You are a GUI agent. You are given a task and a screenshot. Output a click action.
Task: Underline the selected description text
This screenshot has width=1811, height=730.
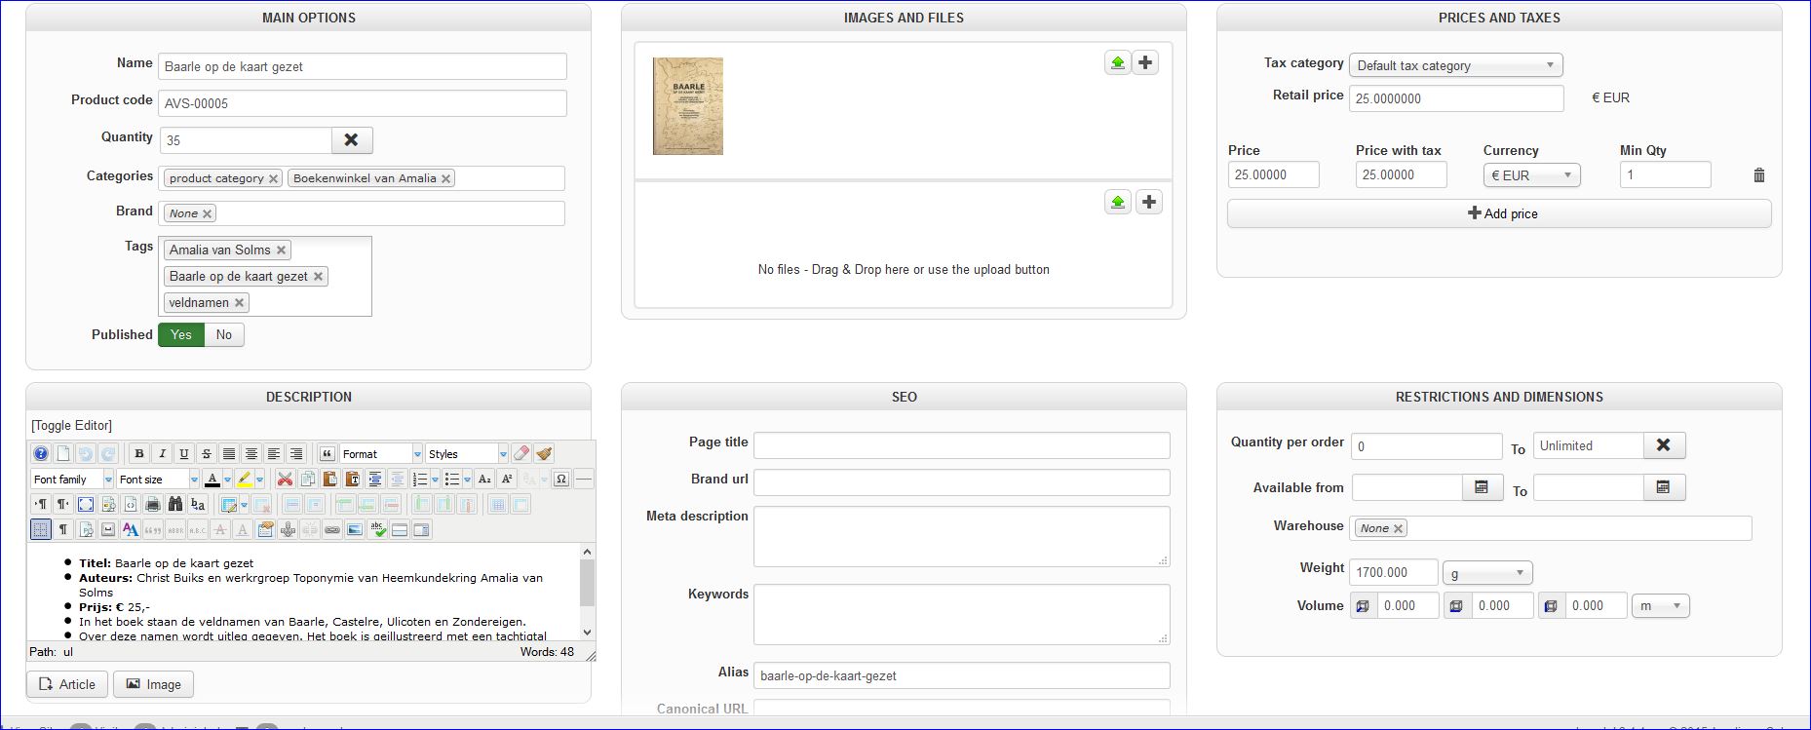point(184,453)
